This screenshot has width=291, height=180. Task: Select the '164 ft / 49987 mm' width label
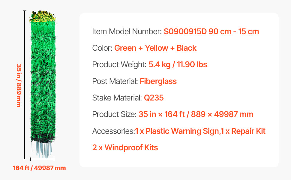point(39,168)
